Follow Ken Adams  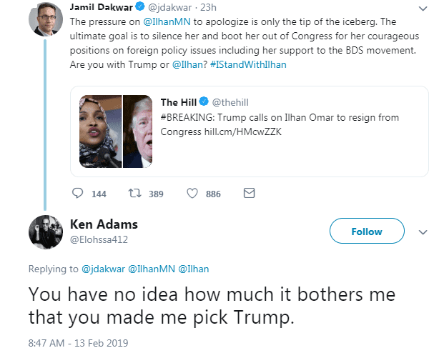point(366,232)
